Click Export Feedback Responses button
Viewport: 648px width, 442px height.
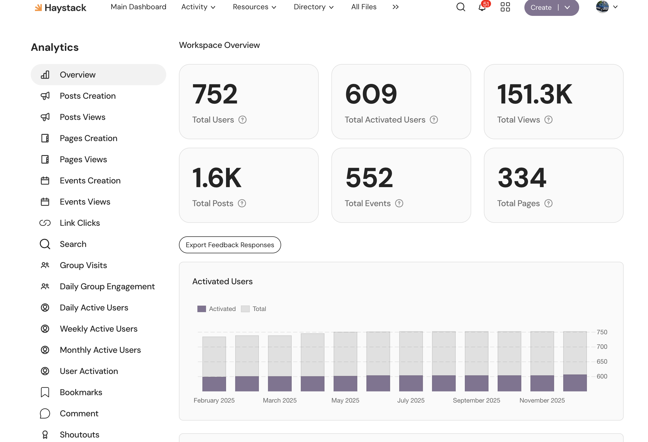click(x=230, y=245)
